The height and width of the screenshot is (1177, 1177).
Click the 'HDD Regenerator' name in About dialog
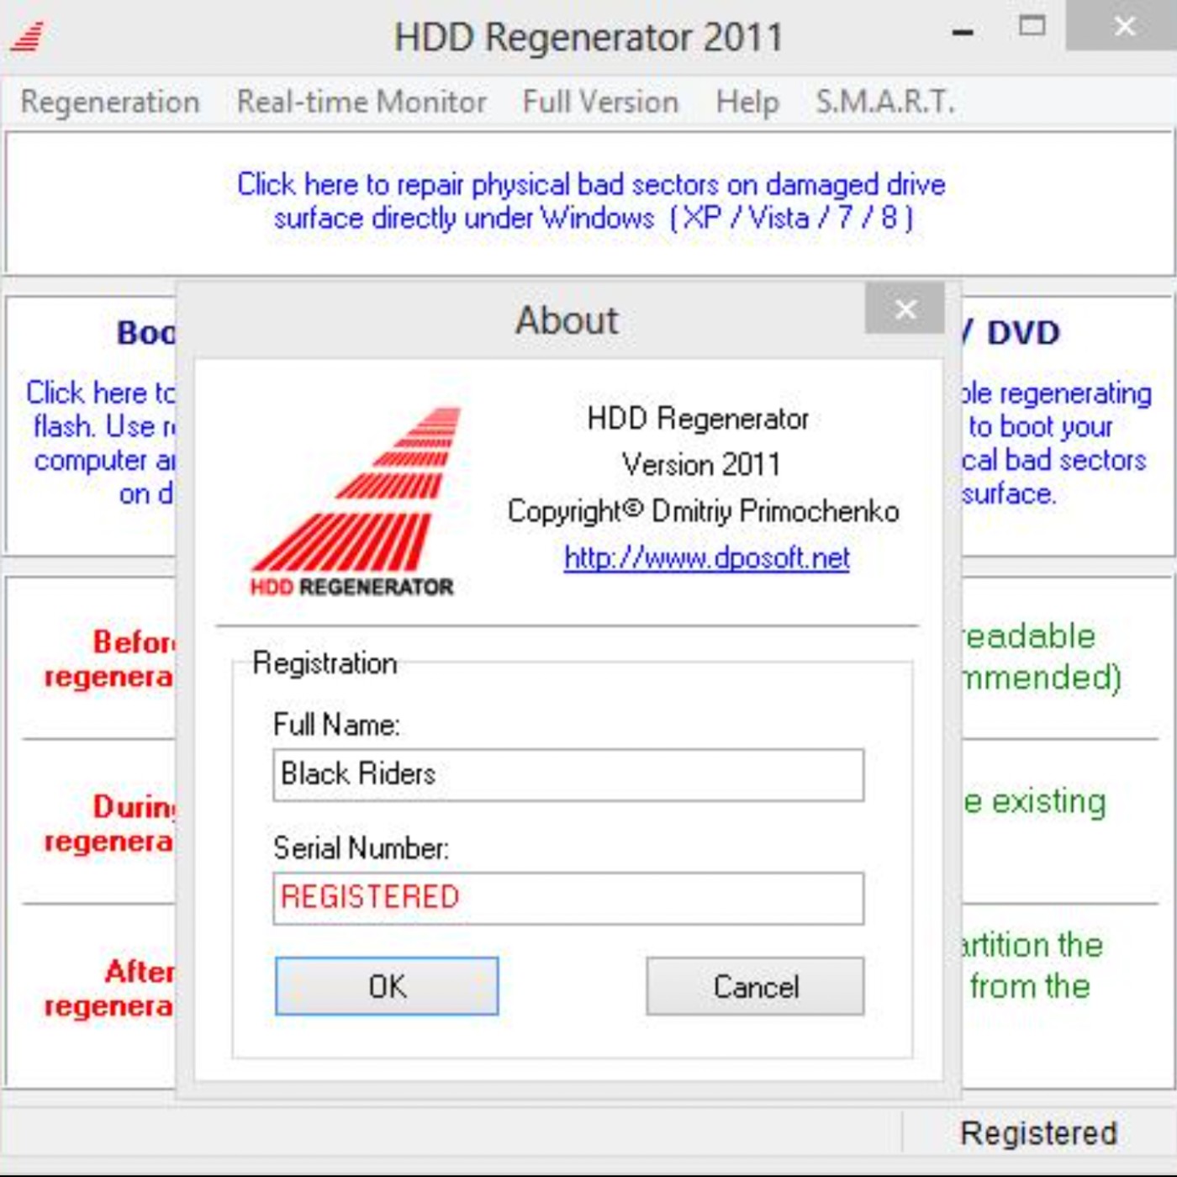[698, 418]
